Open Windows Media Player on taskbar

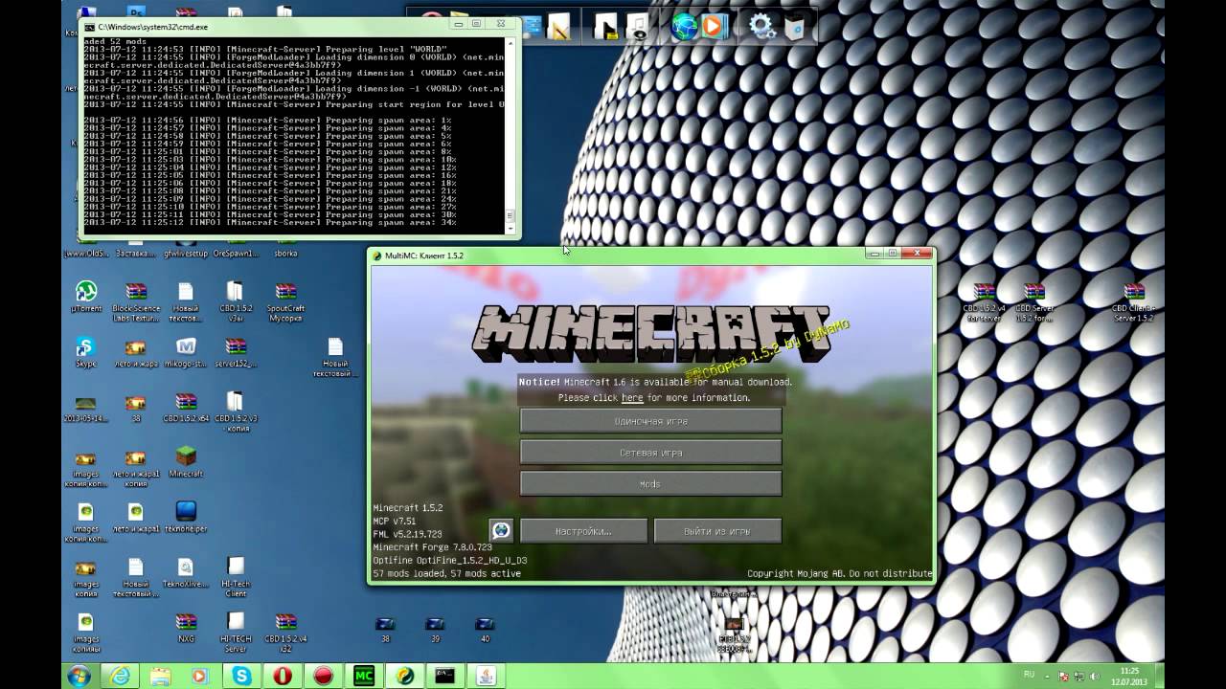point(199,676)
